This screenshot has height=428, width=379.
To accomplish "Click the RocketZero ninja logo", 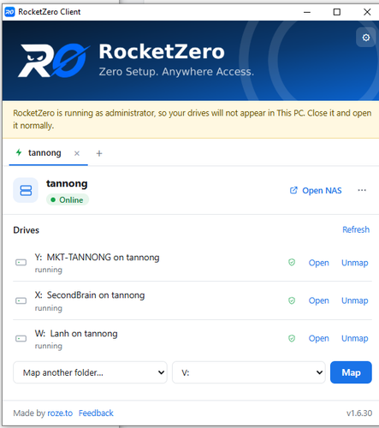I will point(54,61).
